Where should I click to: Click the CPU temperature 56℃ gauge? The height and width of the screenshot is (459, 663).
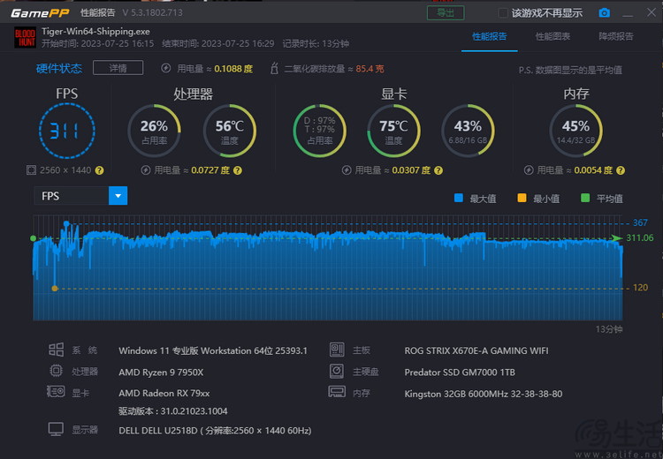(x=230, y=131)
